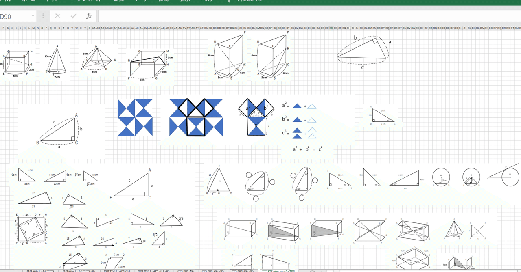Screen dimensions: 521x272
Task: Click into the empty formula bar field
Action: (309, 16)
